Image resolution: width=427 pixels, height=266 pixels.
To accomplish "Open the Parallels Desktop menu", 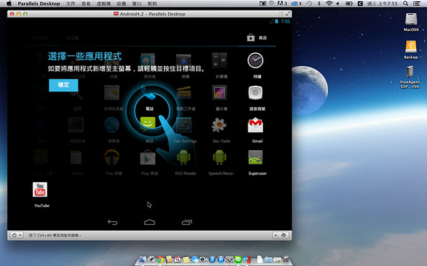I will point(39,4).
